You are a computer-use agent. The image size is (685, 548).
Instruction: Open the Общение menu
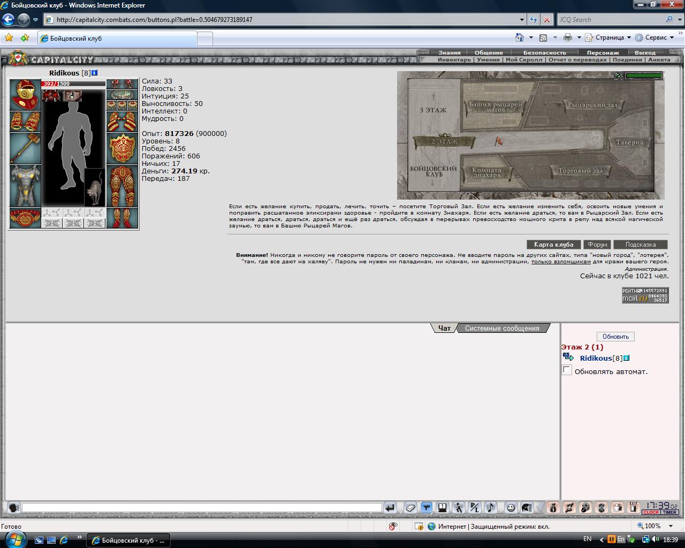click(x=489, y=52)
